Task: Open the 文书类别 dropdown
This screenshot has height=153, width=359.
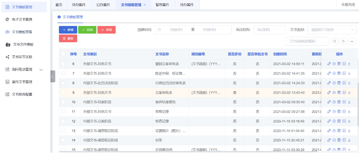Action: (x=332, y=30)
